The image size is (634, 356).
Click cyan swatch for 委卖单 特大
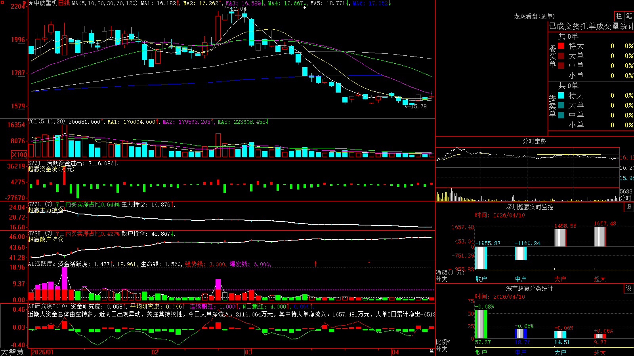[561, 95]
